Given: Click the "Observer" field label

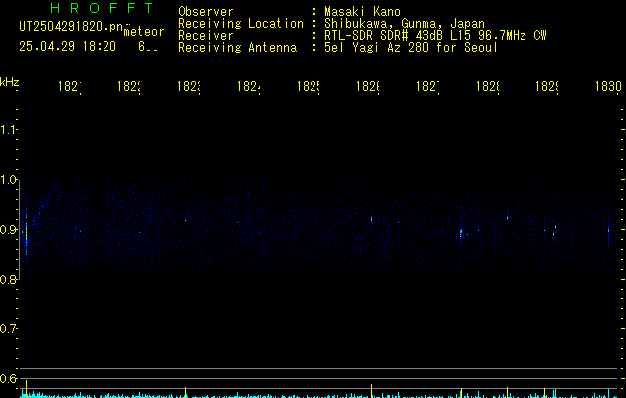Looking at the screenshot, I should (x=206, y=12).
